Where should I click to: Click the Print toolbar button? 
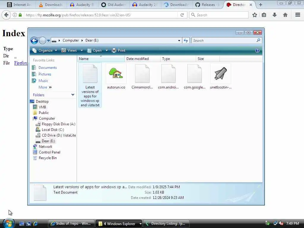tap(119, 50)
